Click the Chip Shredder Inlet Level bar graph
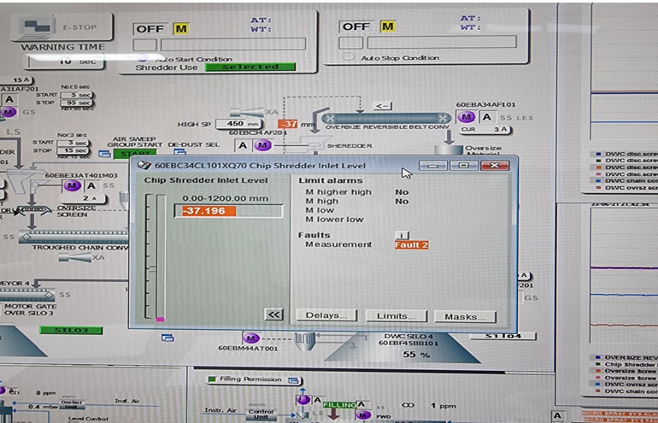 point(158,256)
